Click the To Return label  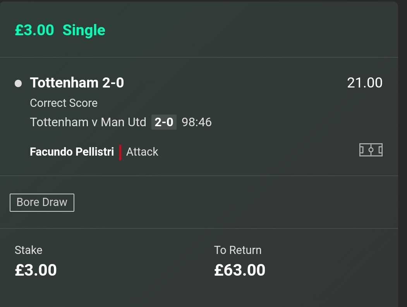click(x=237, y=250)
